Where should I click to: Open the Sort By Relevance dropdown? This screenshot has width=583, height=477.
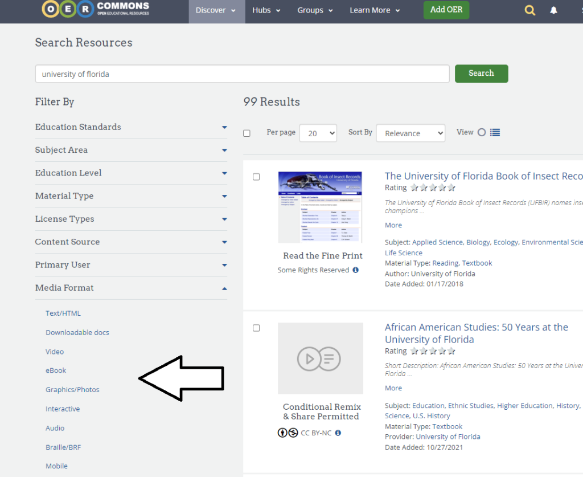pos(410,133)
